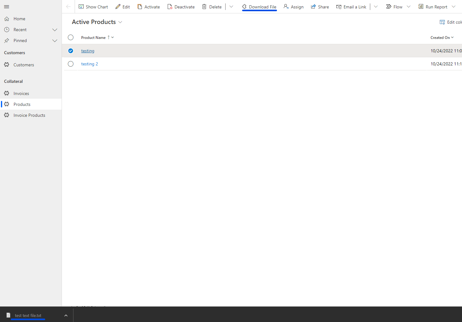Open the Show Chart view
462x322 pixels.
click(93, 7)
